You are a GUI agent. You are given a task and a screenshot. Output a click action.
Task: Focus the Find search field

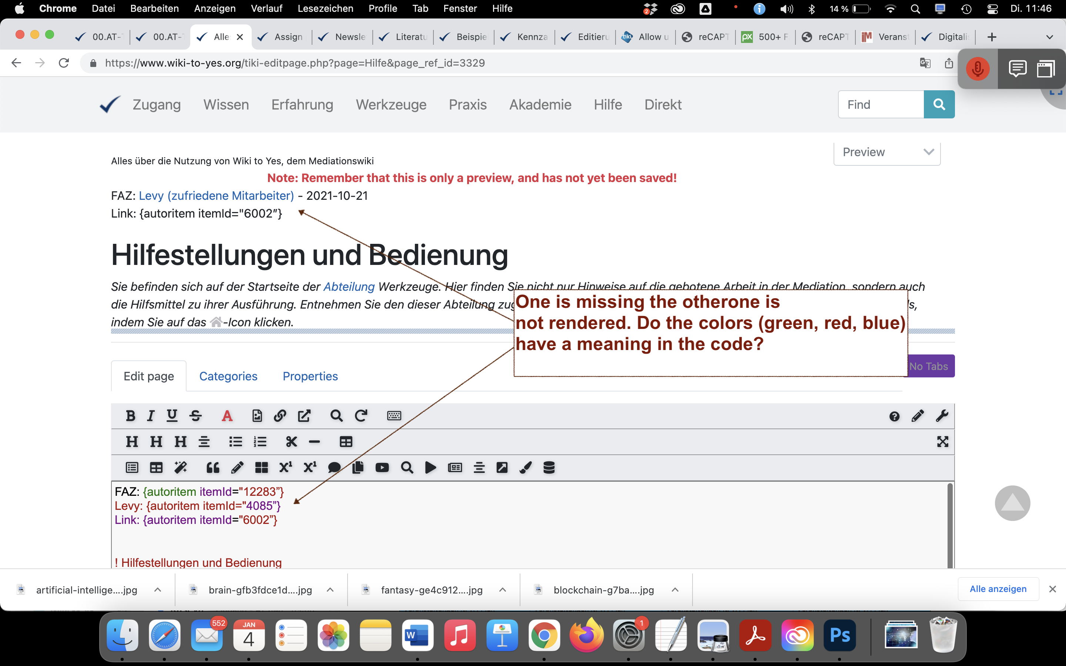pyautogui.click(x=881, y=104)
